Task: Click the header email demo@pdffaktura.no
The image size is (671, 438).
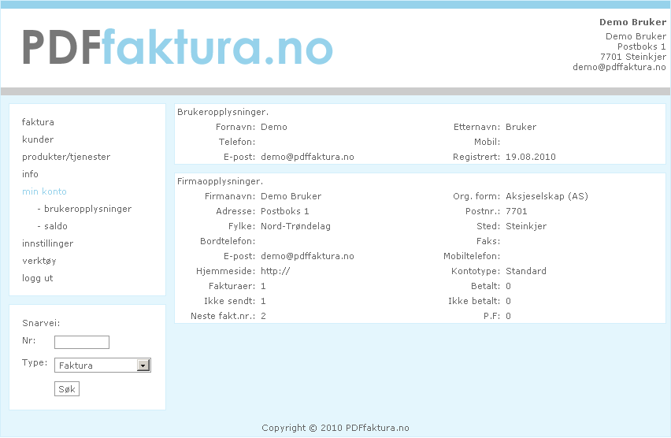Action: [x=619, y=67]
